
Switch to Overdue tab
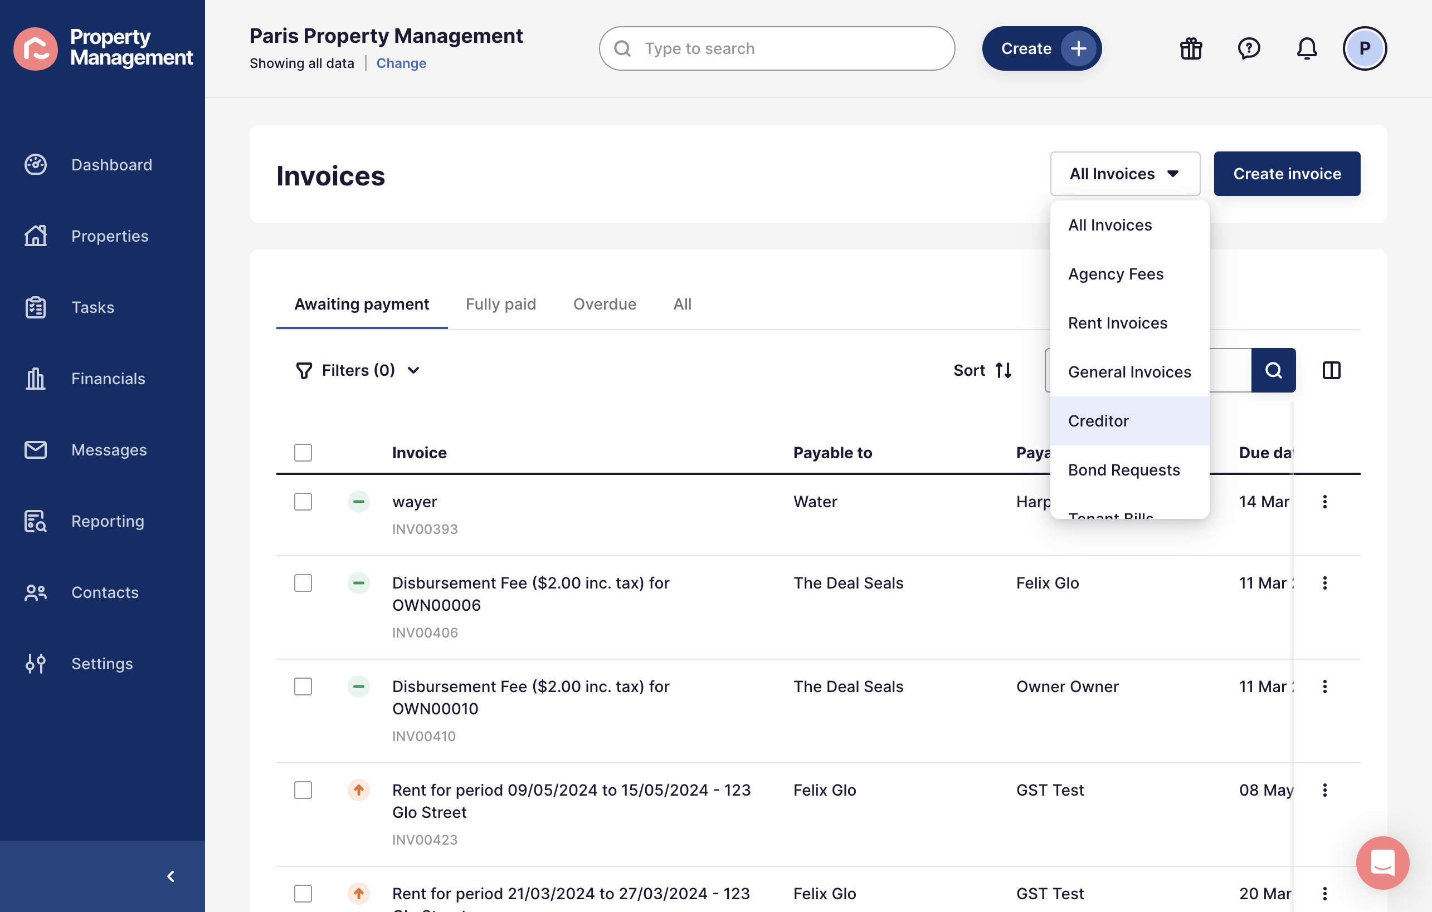604,304
